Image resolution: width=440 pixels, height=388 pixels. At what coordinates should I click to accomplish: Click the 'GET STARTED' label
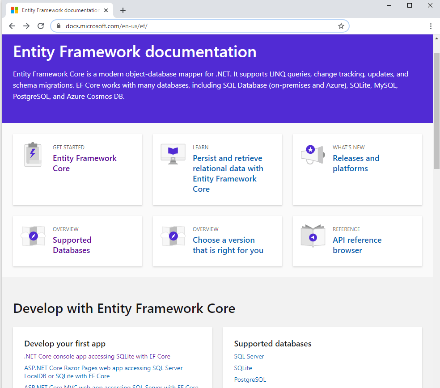coord(68,148)
